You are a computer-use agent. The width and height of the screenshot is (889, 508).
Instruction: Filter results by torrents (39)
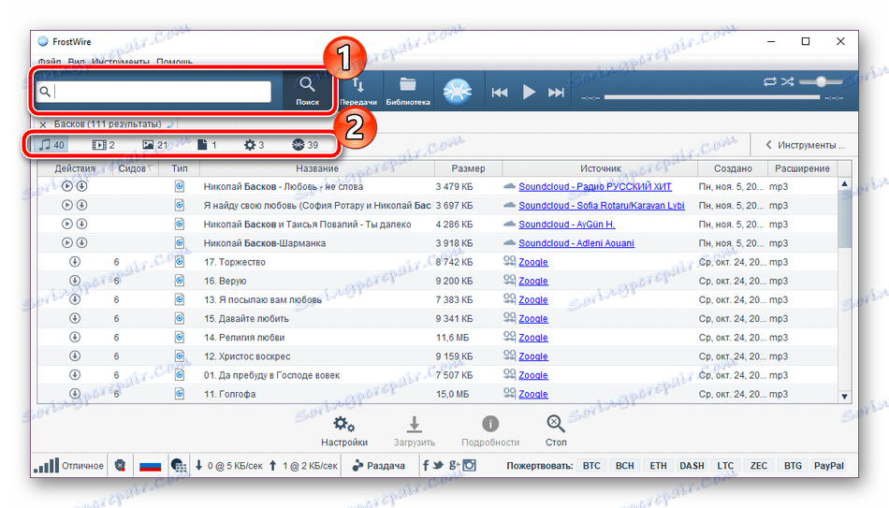pos(305,145)
